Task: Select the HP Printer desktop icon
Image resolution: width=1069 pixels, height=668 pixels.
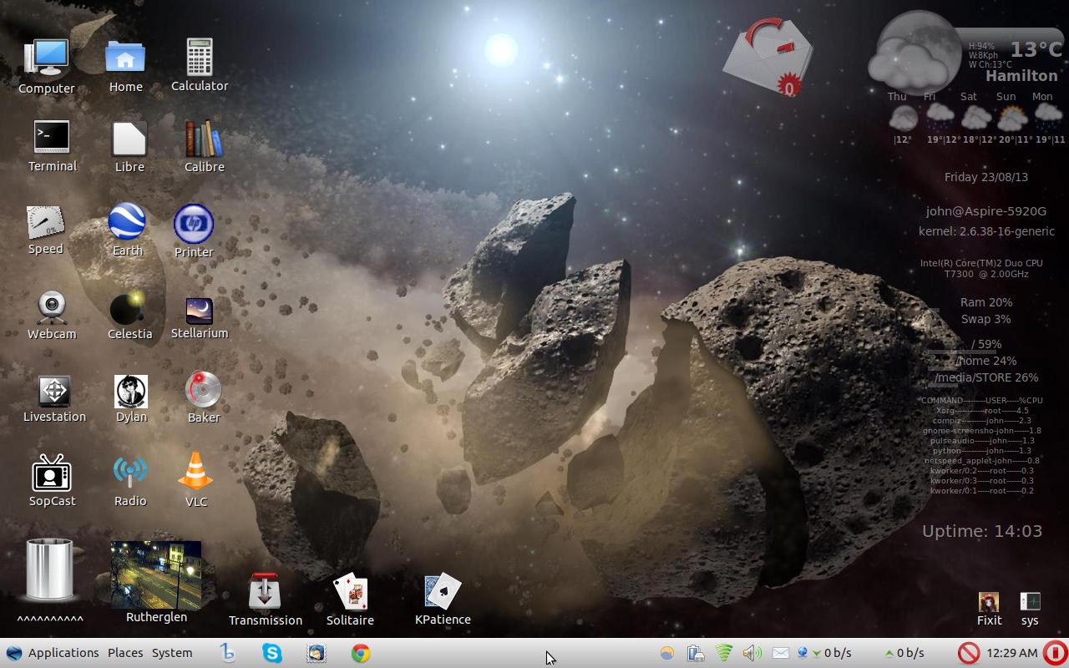Action: [194, 224]
